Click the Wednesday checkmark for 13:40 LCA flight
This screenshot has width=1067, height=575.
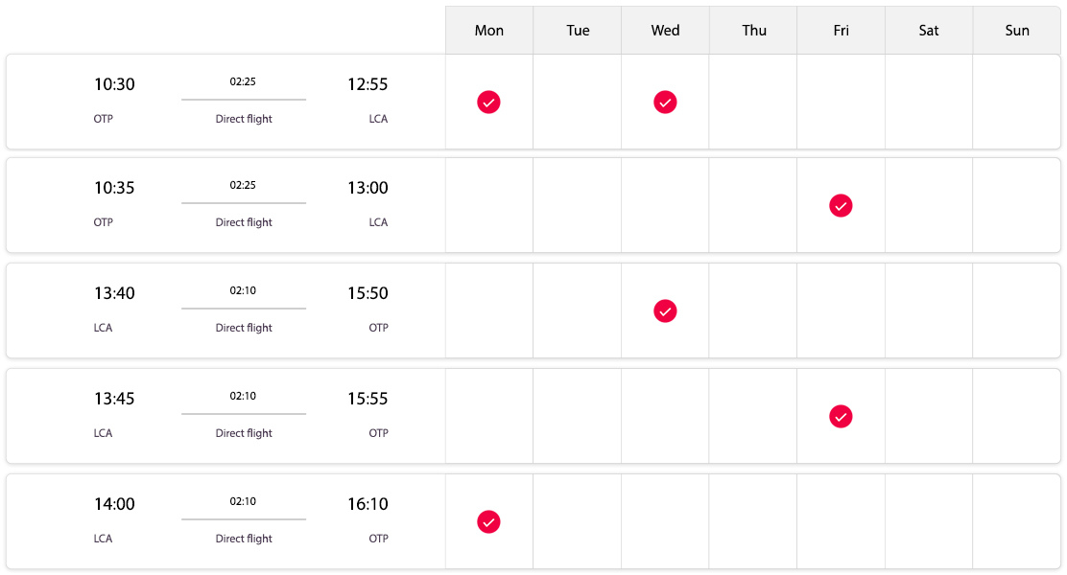[x=665, y=310]
